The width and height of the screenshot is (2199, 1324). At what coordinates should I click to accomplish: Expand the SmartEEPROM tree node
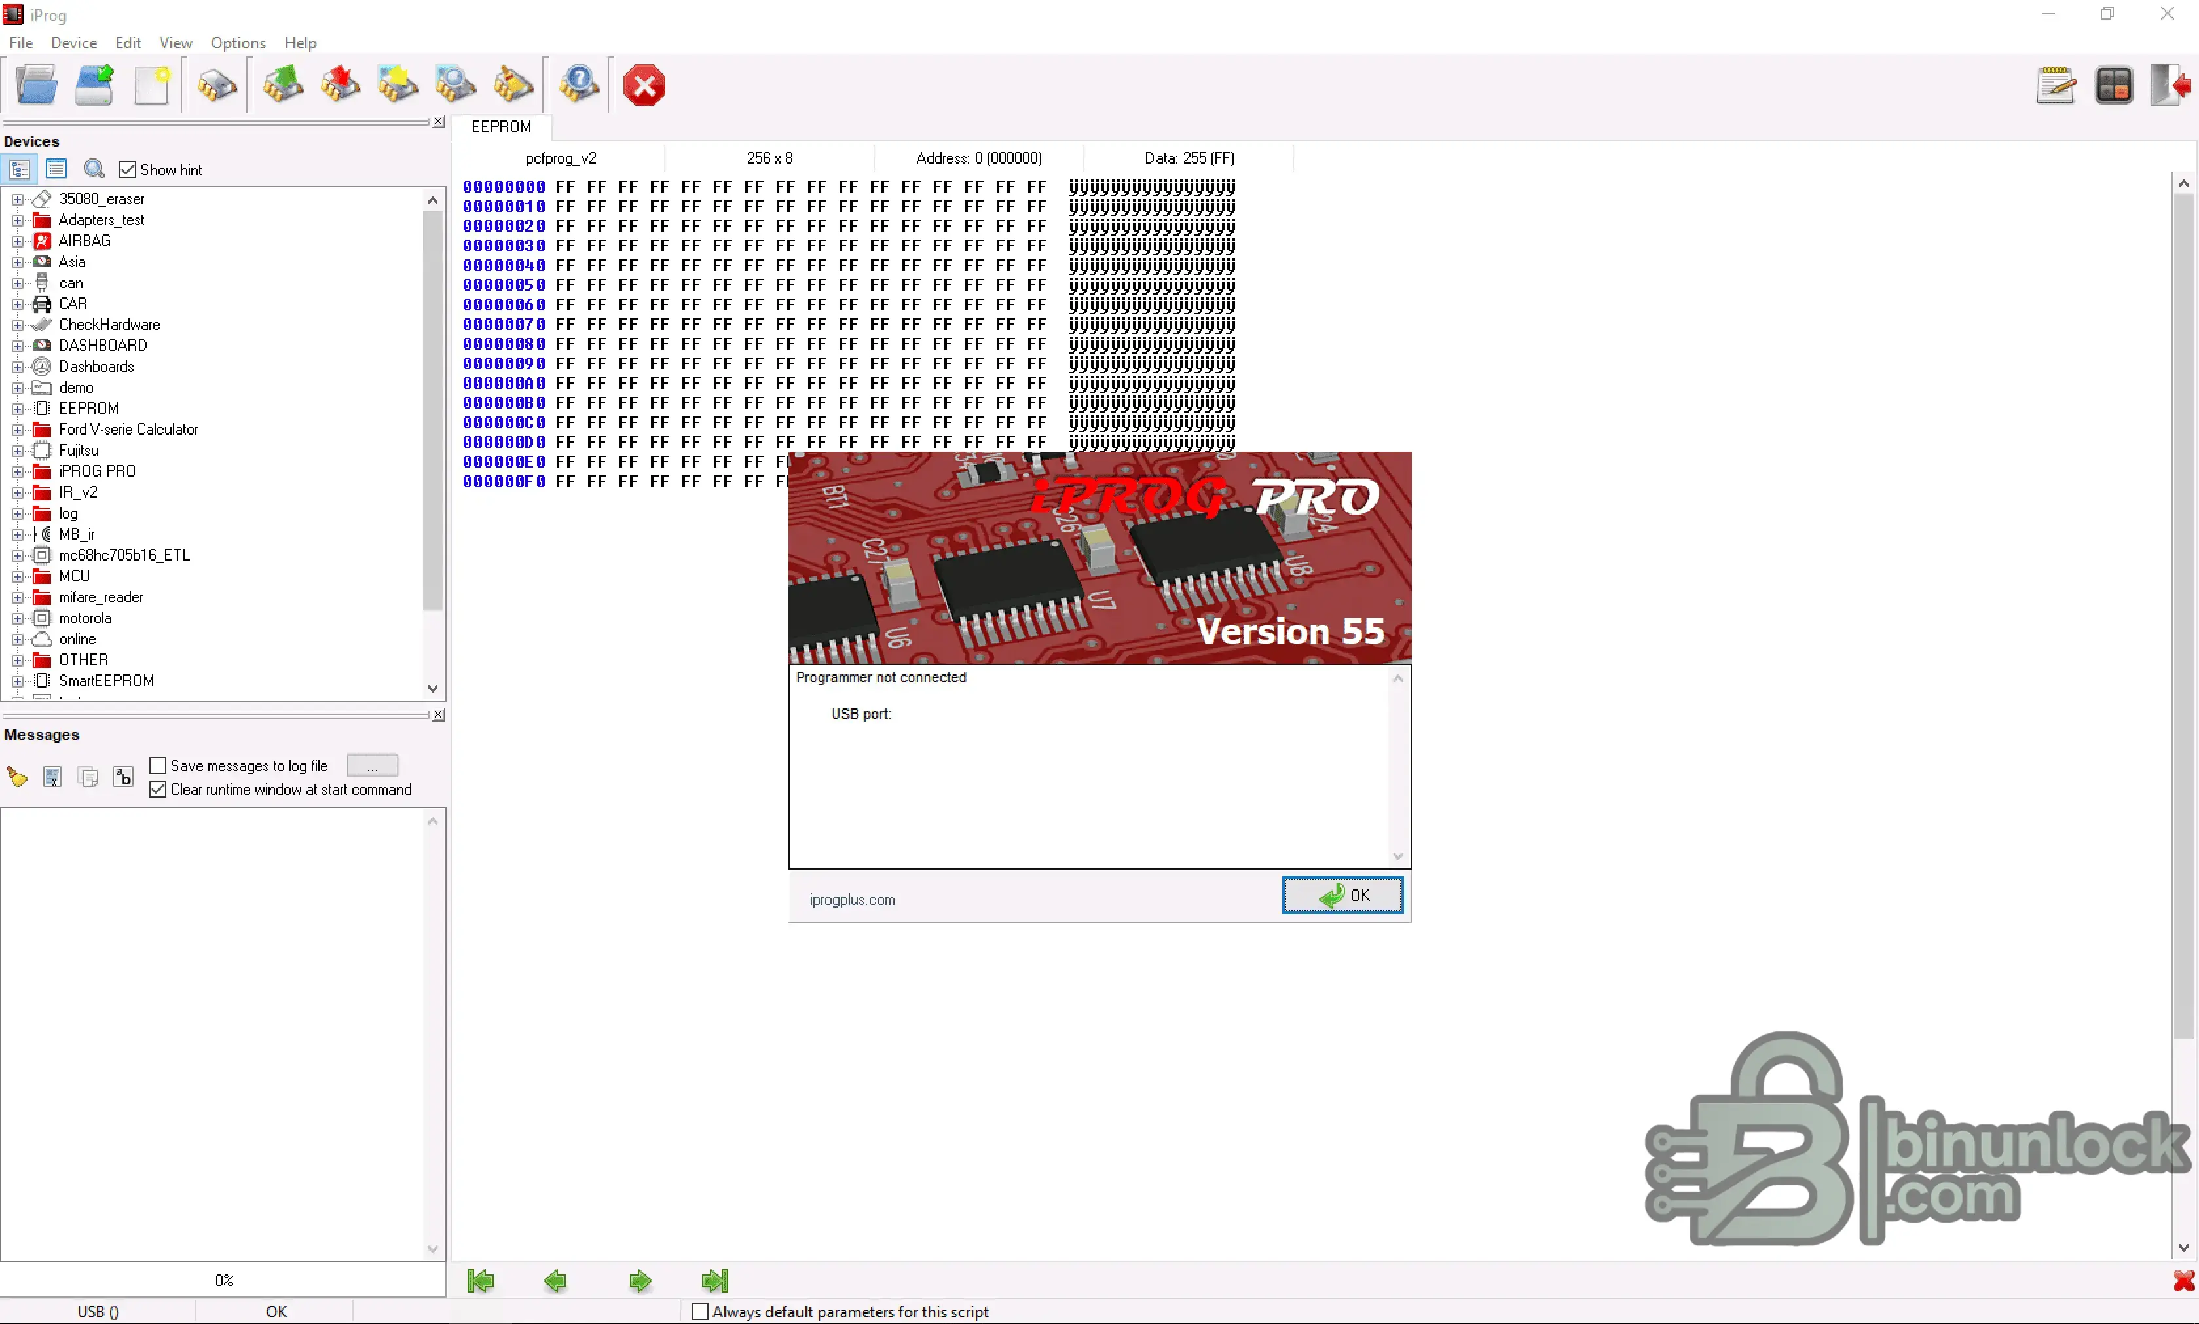click(17, 681)
